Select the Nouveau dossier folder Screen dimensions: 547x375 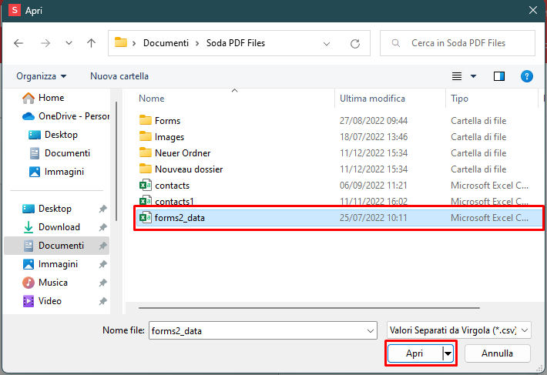pyautogui.click(x=189, y=169)
